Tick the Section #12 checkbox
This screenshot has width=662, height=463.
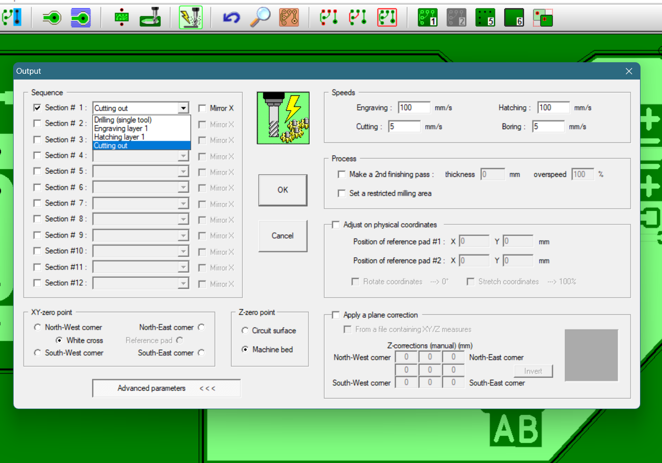[37, 283]
